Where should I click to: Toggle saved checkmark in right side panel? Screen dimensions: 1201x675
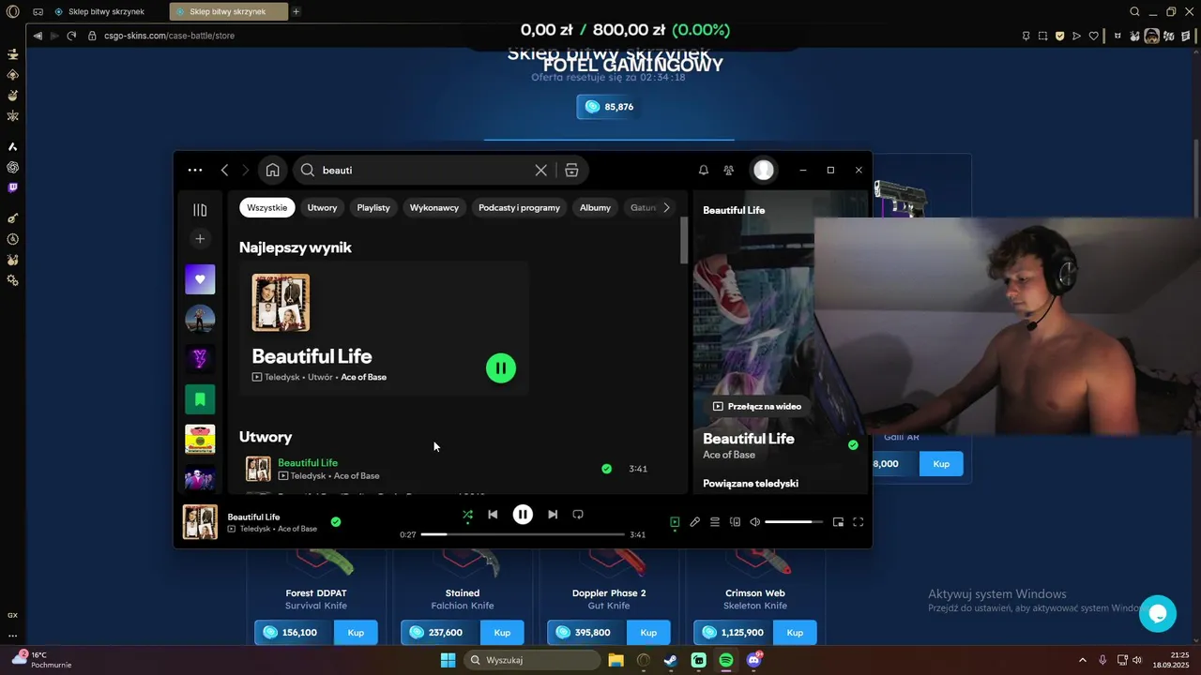tap(853, 445)
